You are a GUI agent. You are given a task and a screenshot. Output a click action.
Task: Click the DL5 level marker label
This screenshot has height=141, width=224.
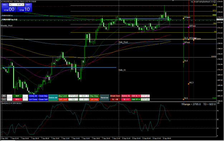pos(186,98)
